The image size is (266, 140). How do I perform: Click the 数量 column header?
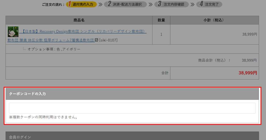click(161, 20)
